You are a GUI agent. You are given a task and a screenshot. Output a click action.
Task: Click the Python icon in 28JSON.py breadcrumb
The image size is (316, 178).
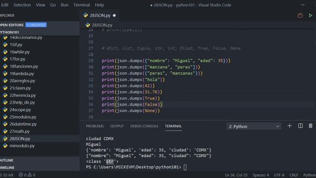click(88, 25)
